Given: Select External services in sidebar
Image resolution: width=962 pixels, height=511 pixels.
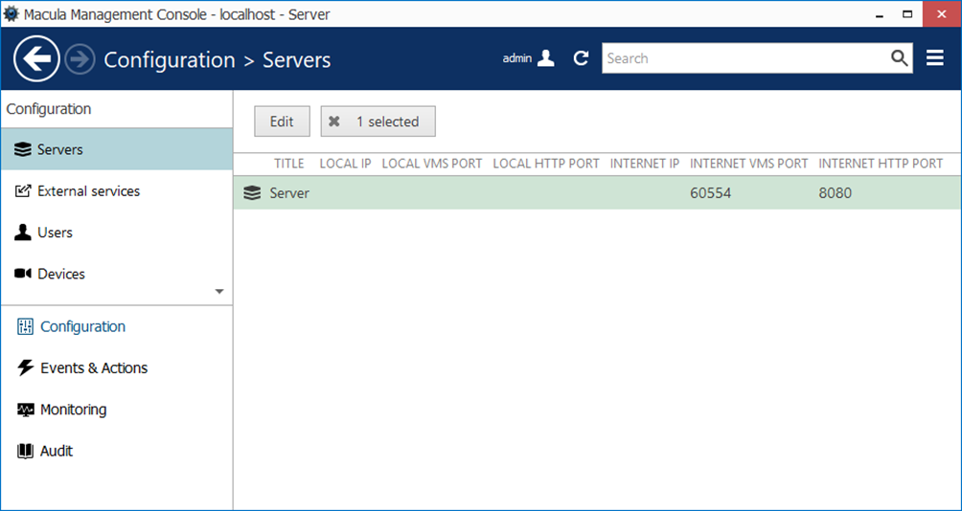Looking at the screenshot, I should coord(88,191).
